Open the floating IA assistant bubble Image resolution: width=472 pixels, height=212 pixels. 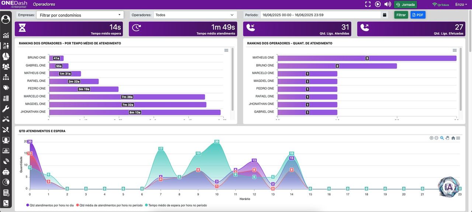click(448, 187)
